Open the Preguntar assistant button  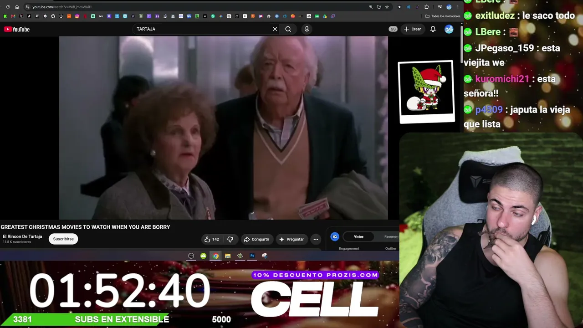click(291, 239)
